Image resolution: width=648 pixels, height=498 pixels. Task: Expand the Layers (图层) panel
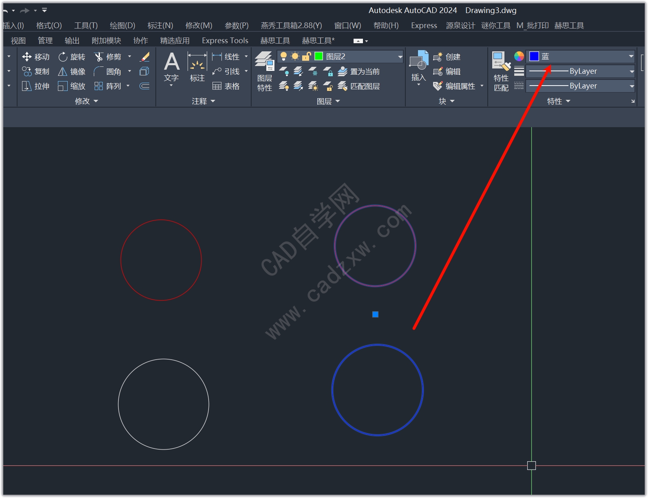tap(328, 101)
